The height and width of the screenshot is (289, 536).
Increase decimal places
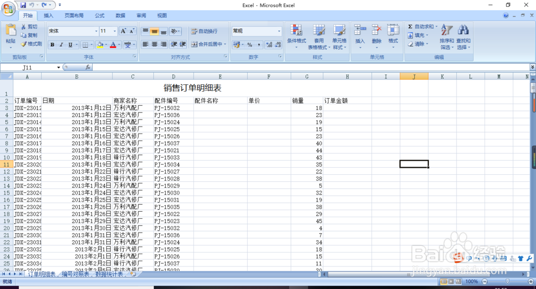(270, 45)
